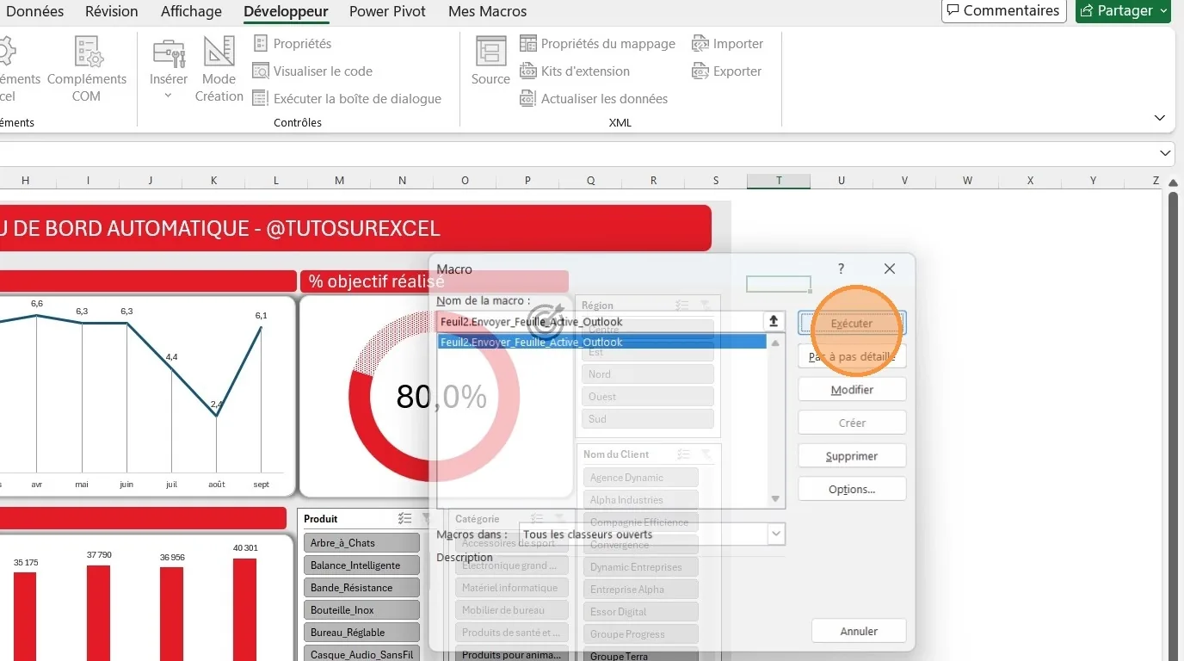
Task: Expand the formula bar chevron
Action: 1166,153
